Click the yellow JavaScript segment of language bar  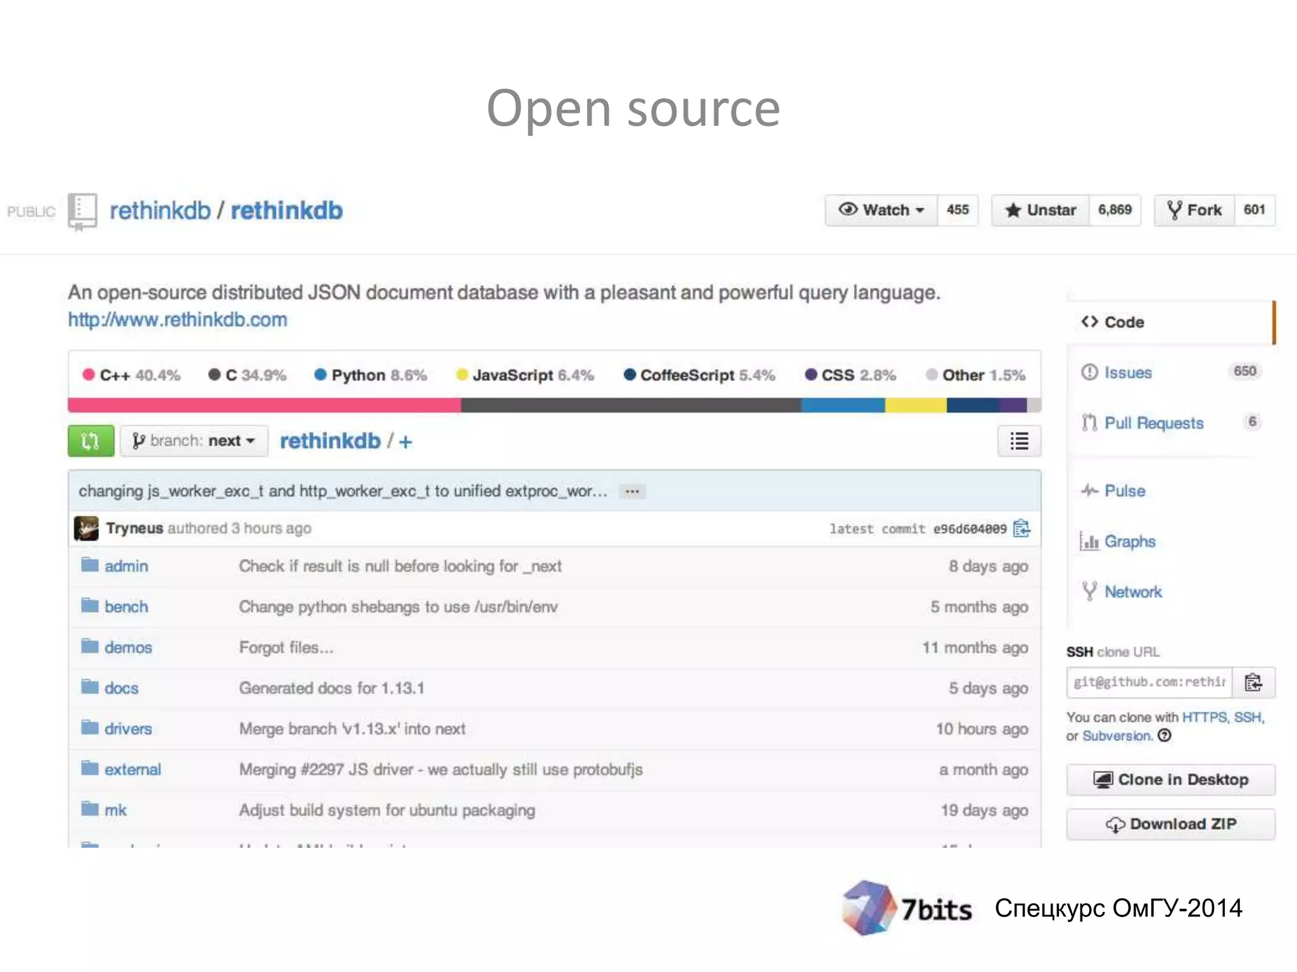[916, 405]
